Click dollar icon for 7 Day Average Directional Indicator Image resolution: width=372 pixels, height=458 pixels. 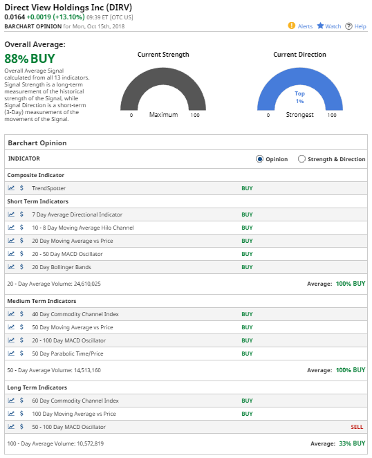[x=21, y=214]
